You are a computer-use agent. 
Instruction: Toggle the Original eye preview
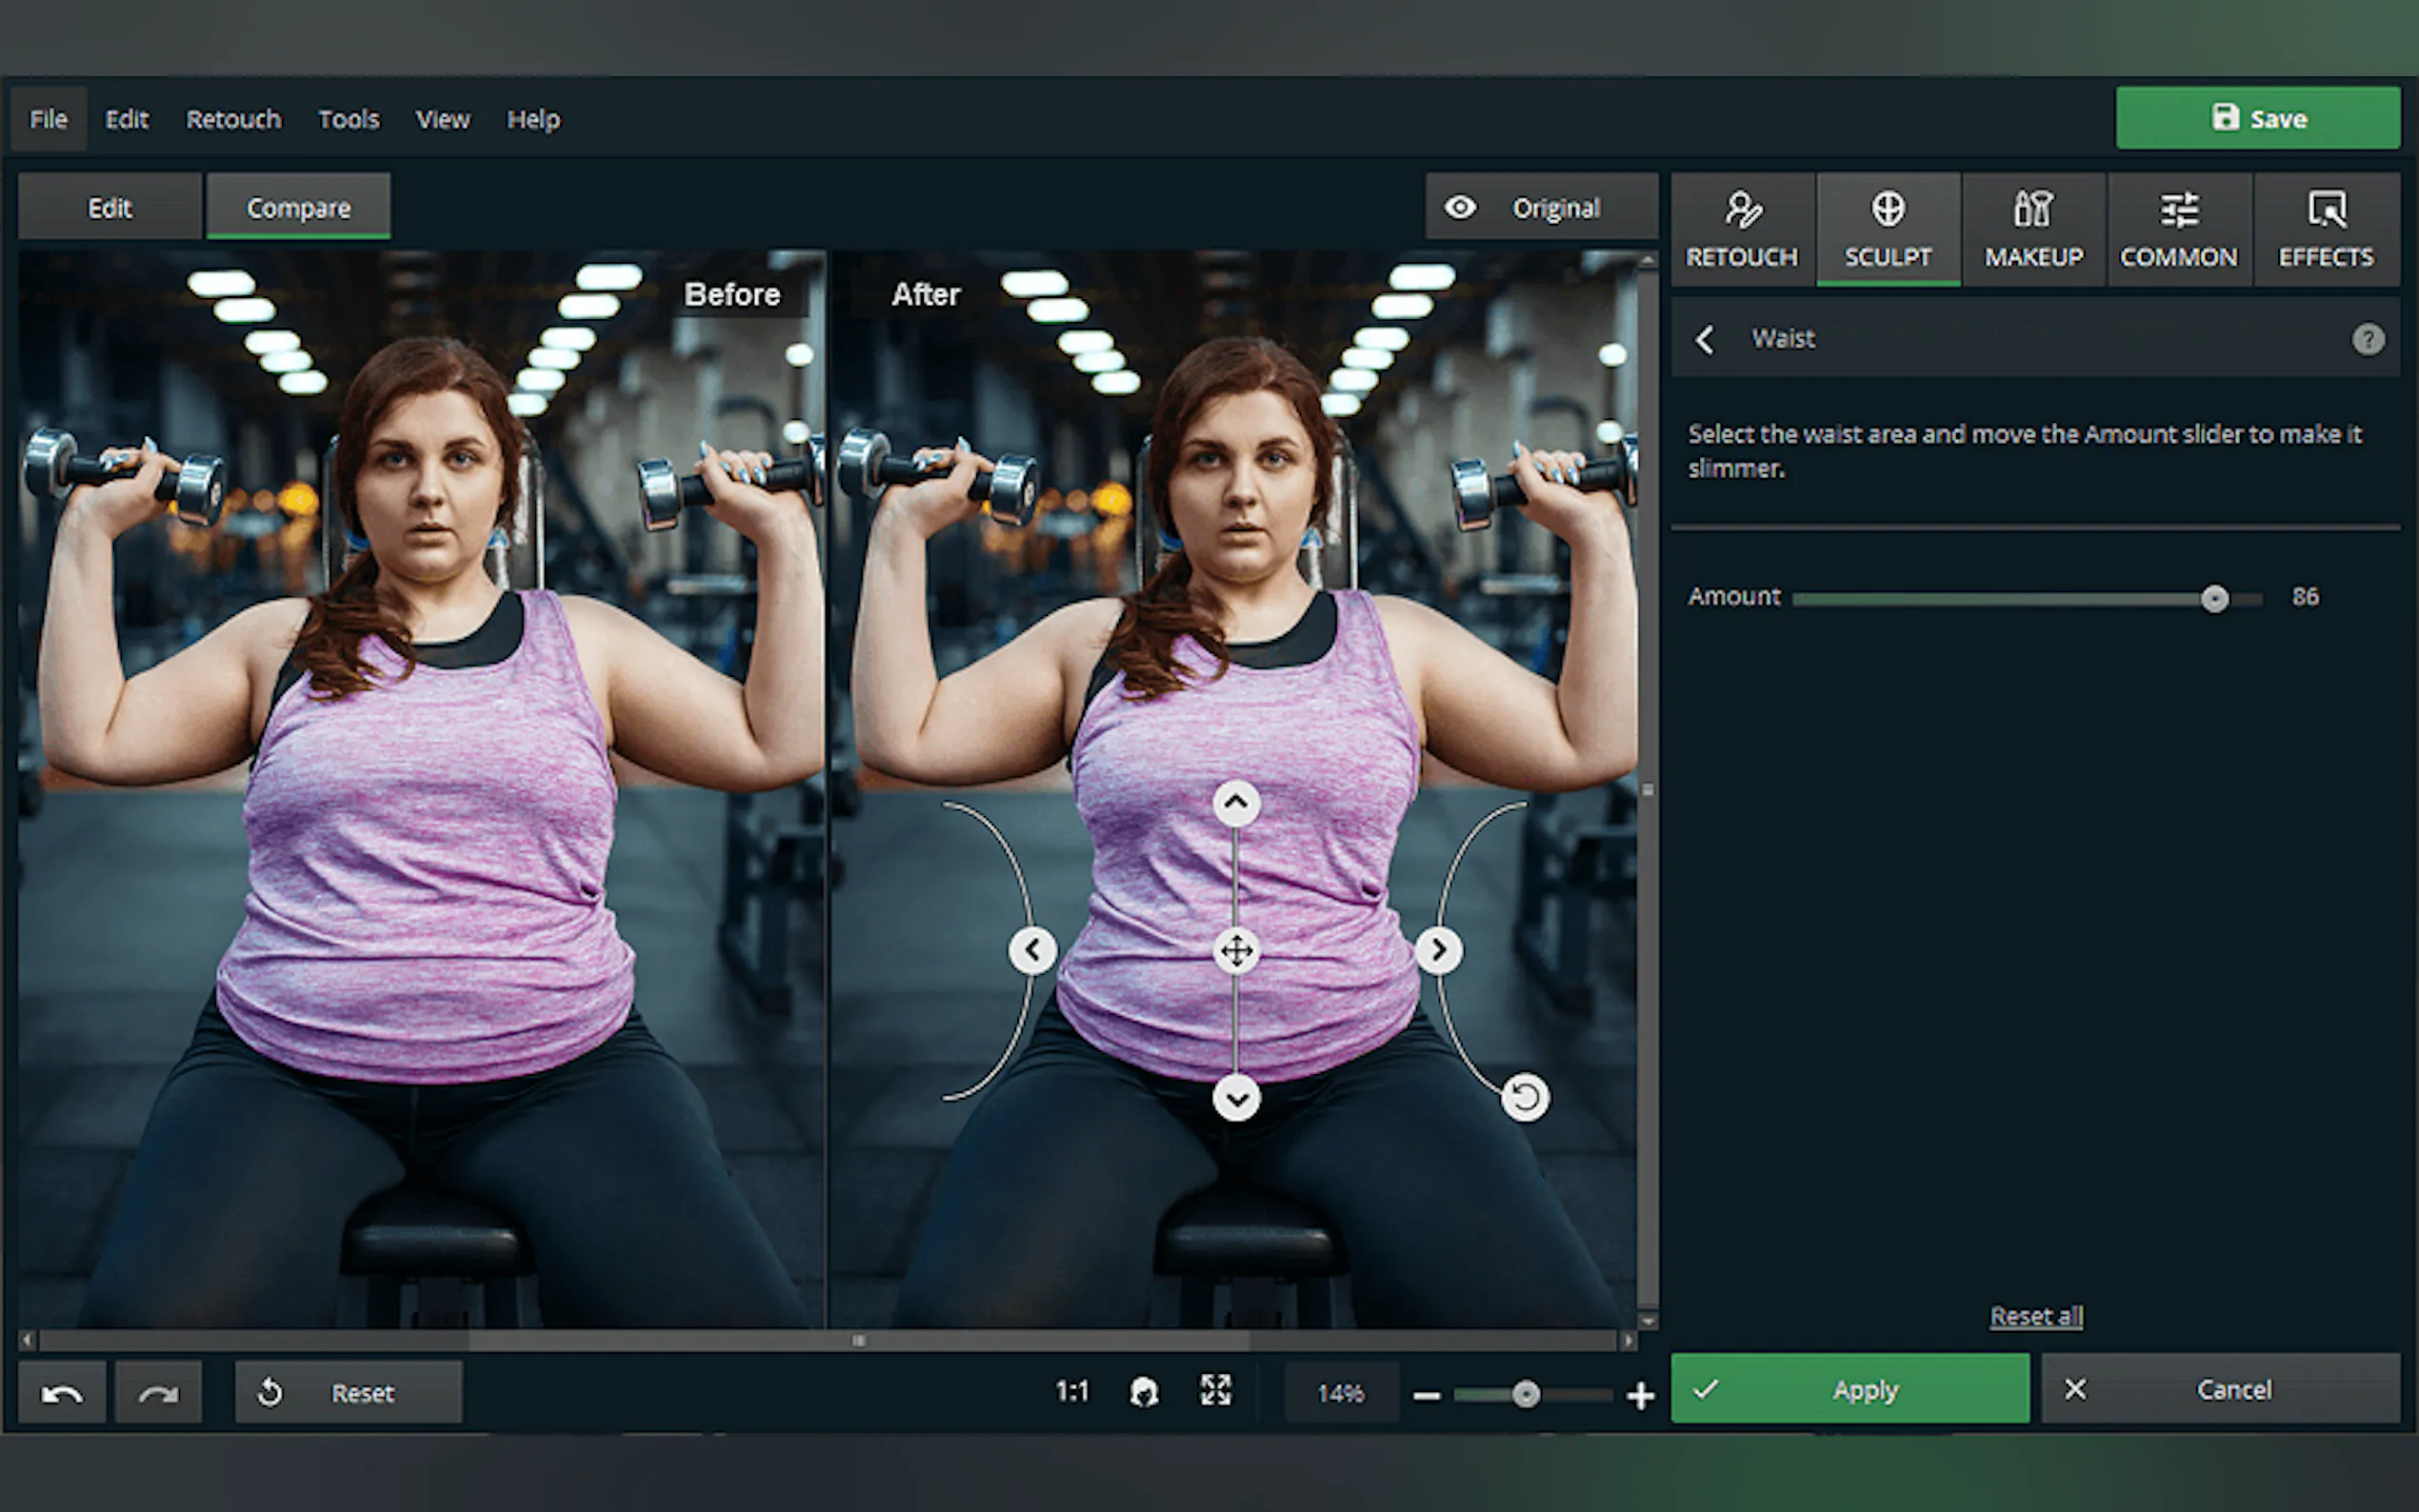1540,207
